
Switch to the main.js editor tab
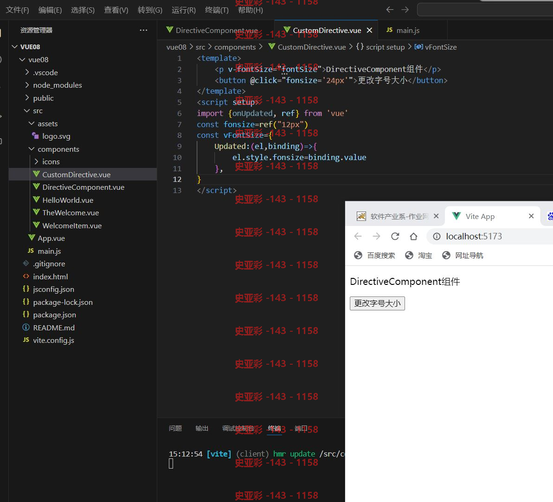412,30
